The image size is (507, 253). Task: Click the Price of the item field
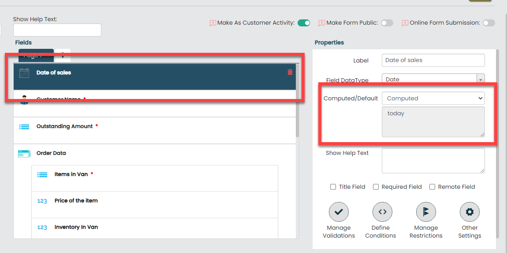(x=154, y=205)
